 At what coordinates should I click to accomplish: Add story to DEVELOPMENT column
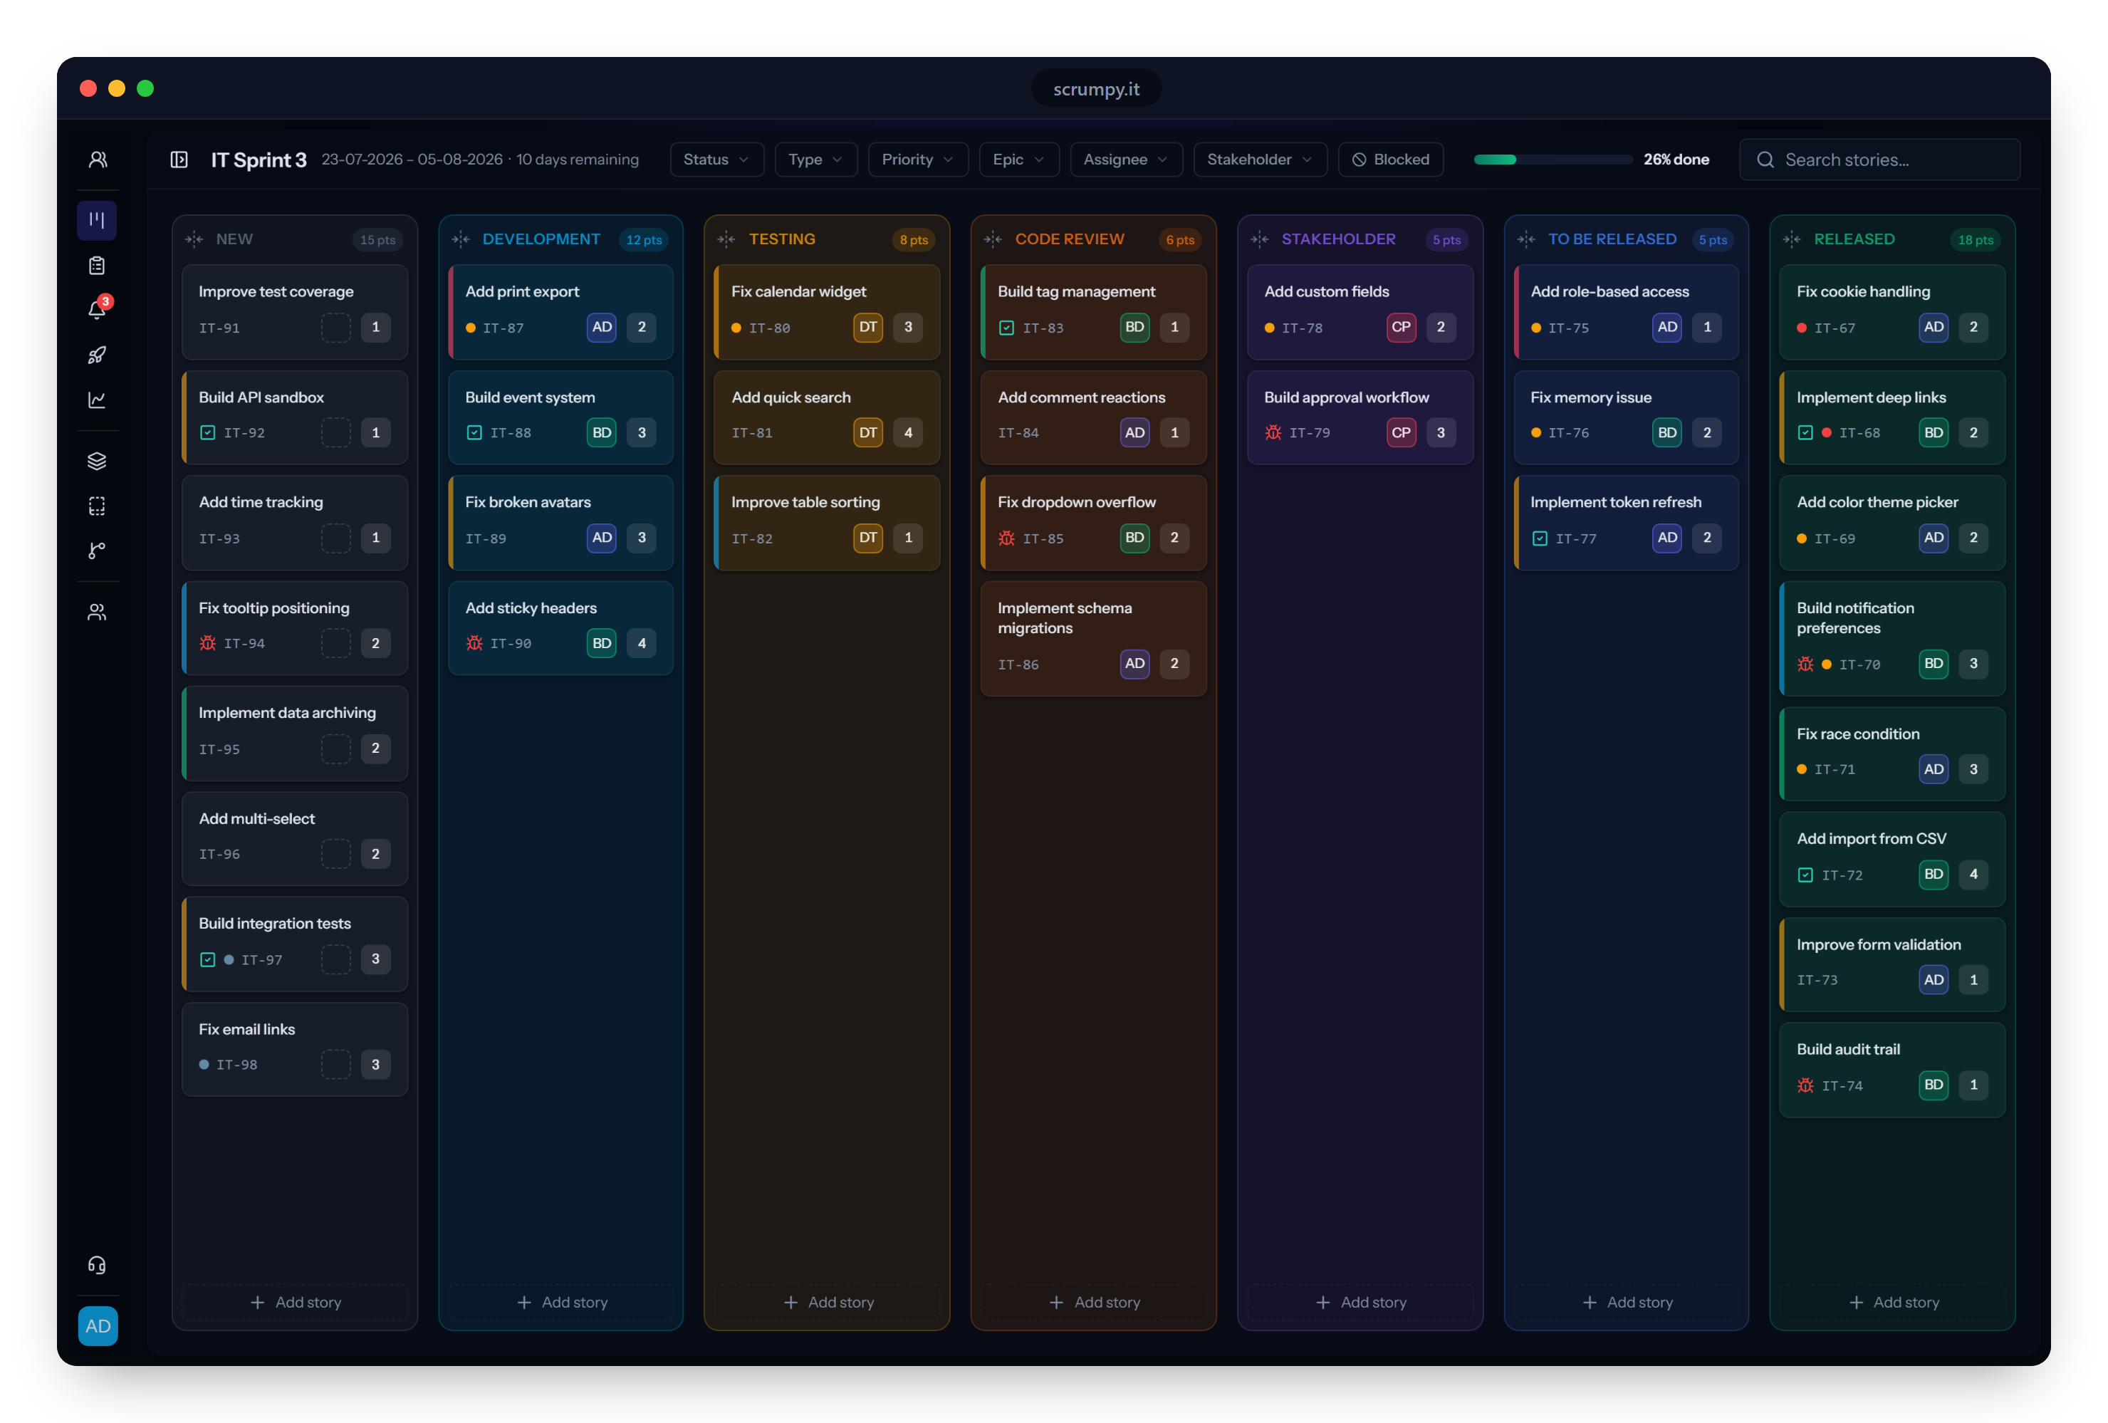(561, 1303)
